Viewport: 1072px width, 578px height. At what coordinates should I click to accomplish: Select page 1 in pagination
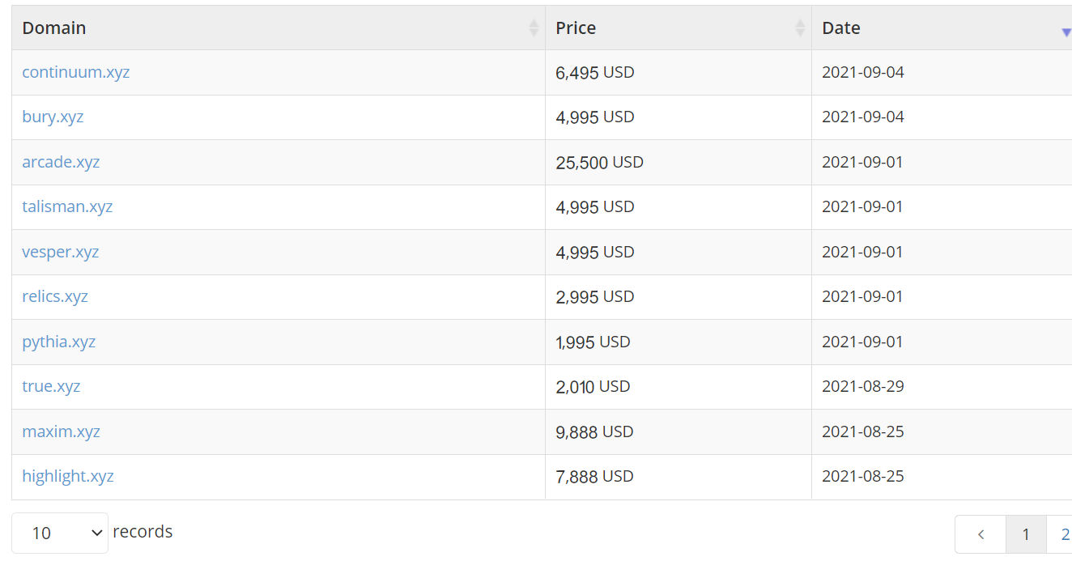point(1026,534)
